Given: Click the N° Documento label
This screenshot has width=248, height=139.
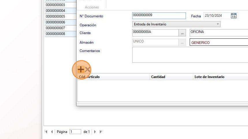Looking at the screenshot, I should point(91,16).
